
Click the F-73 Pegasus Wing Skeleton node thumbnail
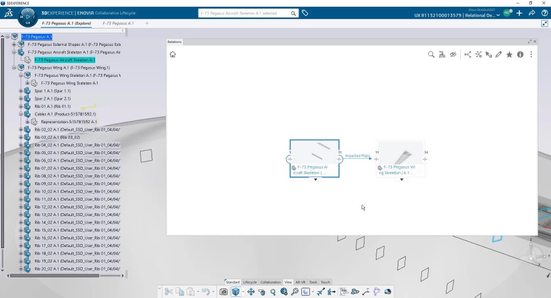[x=401, y=152]
